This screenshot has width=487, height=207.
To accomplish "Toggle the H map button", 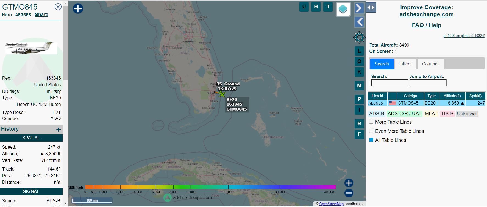I will [316, 7].
